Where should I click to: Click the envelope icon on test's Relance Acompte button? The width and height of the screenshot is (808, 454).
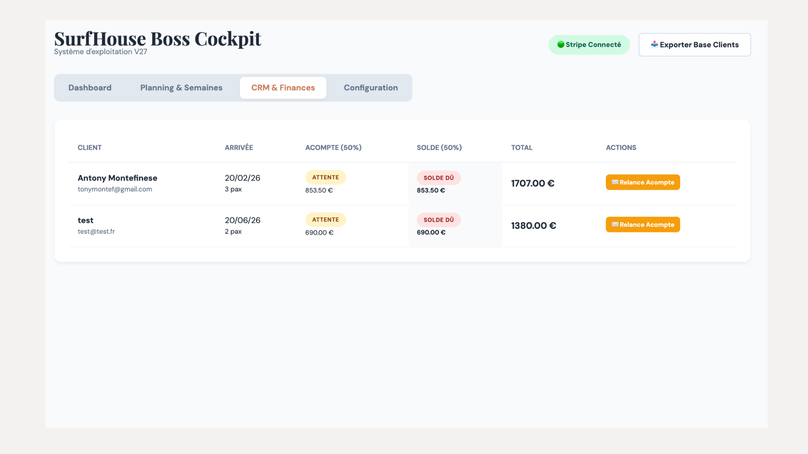click(x=615, y=224)
